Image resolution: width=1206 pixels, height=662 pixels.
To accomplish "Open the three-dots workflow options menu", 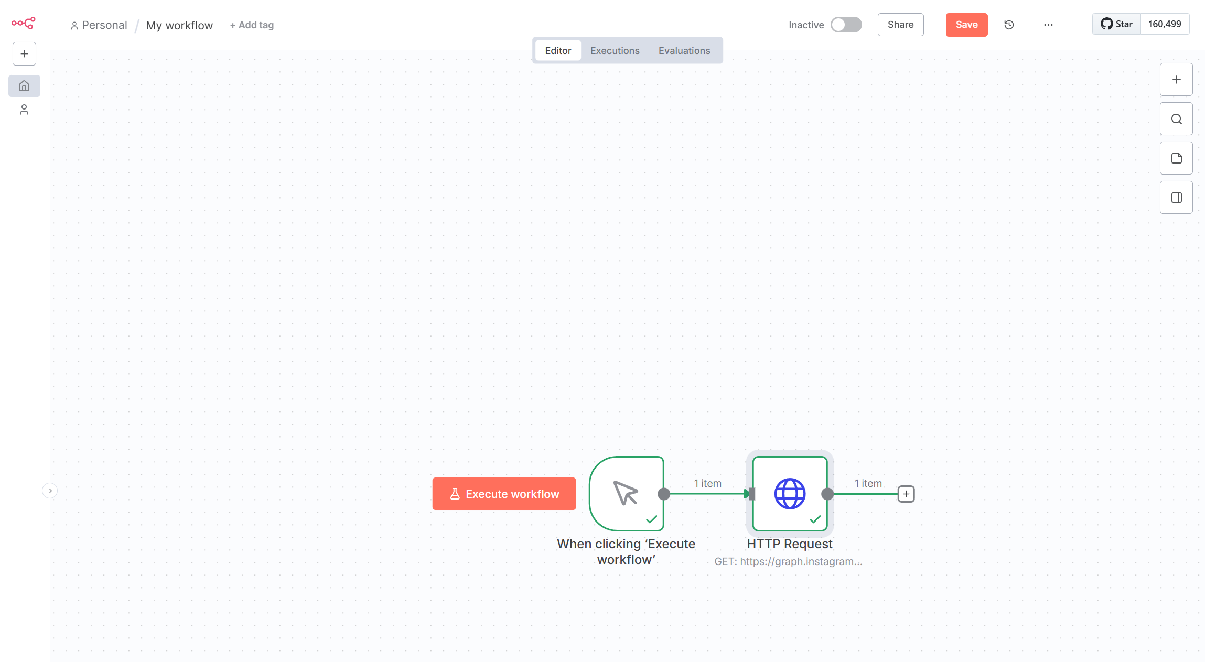I will click(1048, 25).
